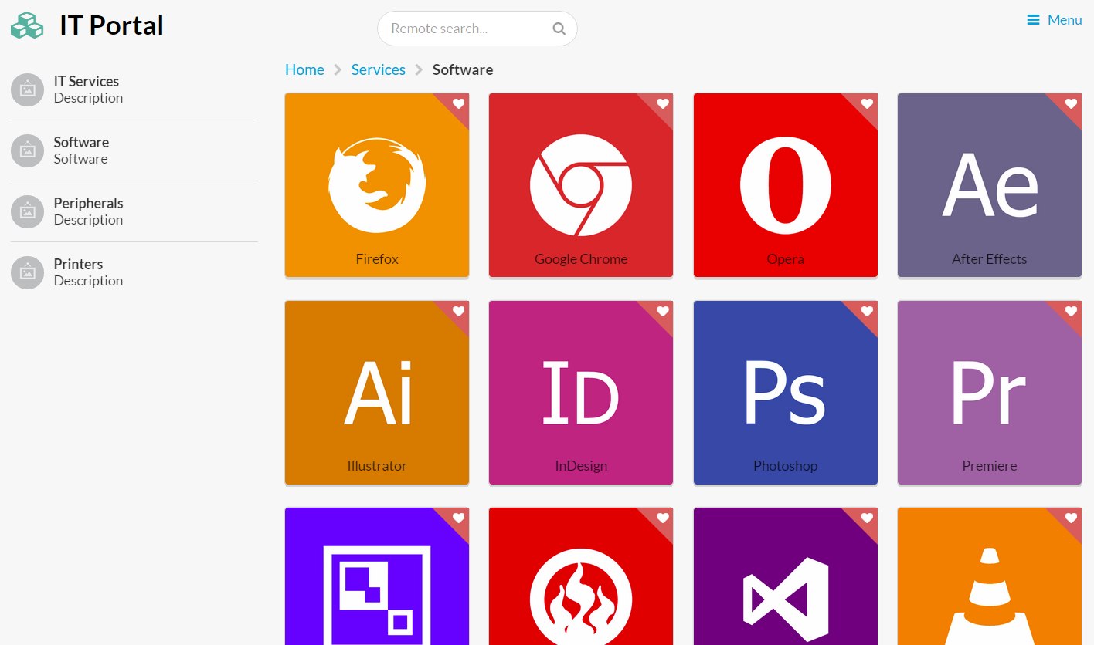Viewport: 1094px width, 645px height.
Task: Toggle favorite heart on Firefox tile
Action: point(458,103)
